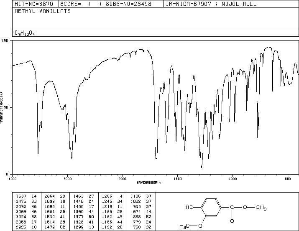The image size is (299, 231).
Task: Click the 4000 wavenumber axis label
Action: click(13, 179)
